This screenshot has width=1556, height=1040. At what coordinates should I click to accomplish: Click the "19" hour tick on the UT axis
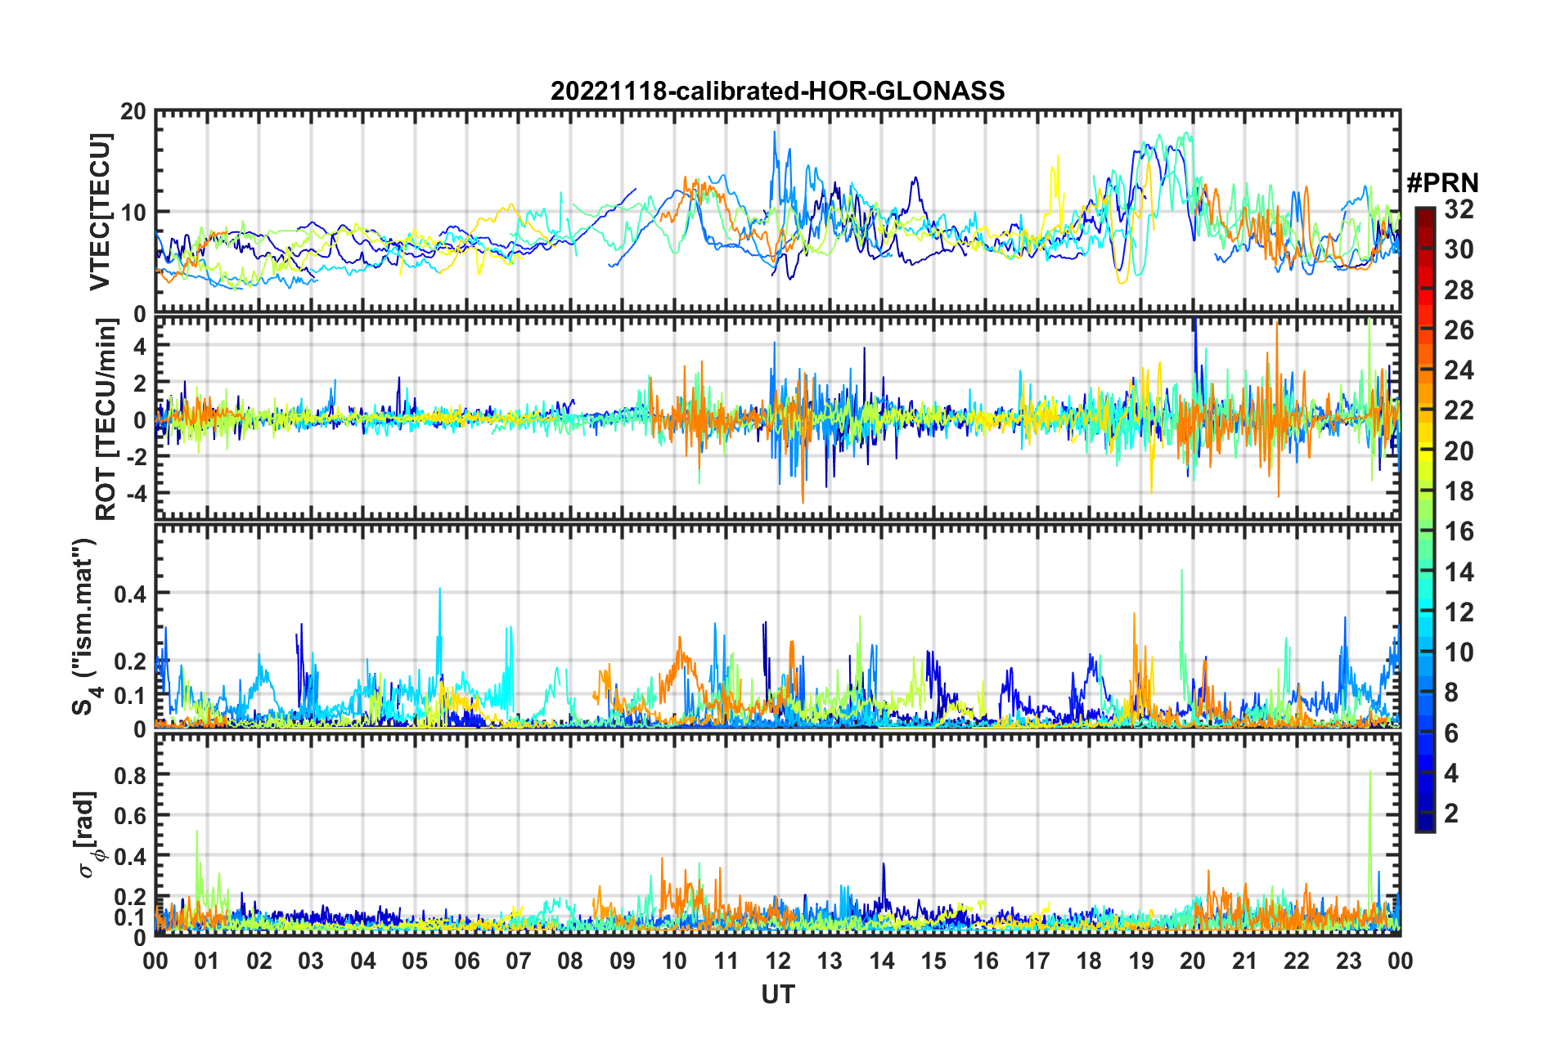(1141, 961)
